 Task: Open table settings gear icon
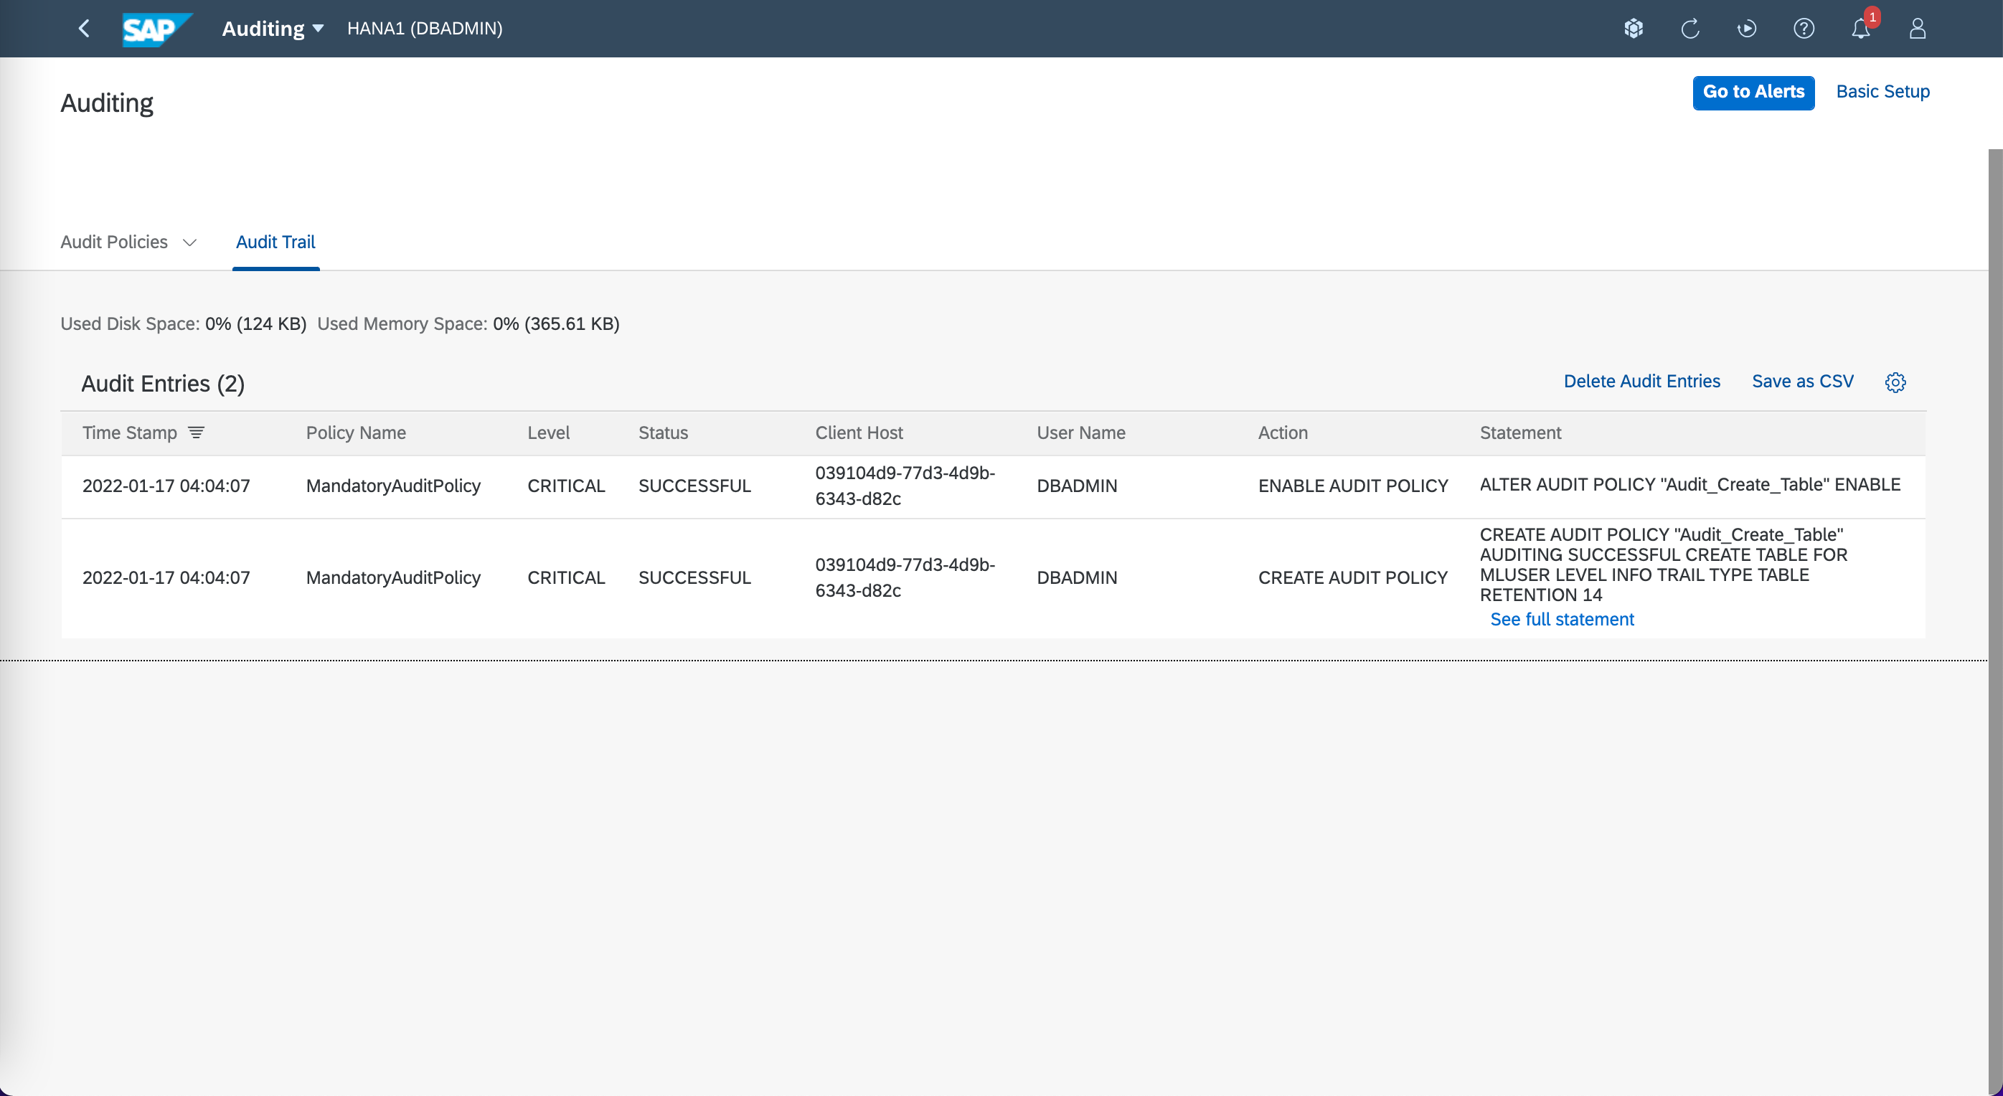point(1895,382)
